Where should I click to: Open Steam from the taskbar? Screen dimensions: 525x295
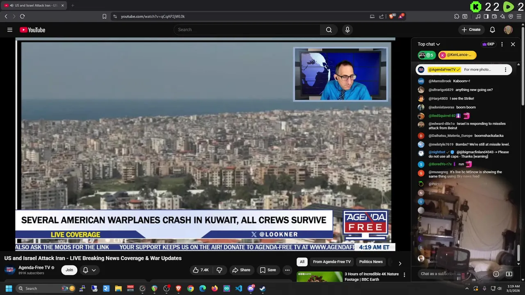[262, 288]
